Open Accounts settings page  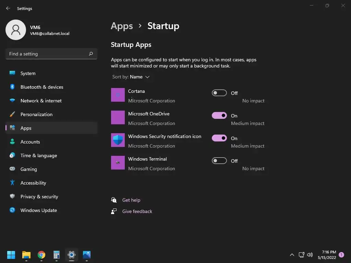[x=51, y=141]
